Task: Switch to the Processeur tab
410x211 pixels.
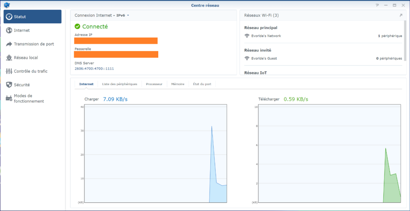Action: click(154, 84)
